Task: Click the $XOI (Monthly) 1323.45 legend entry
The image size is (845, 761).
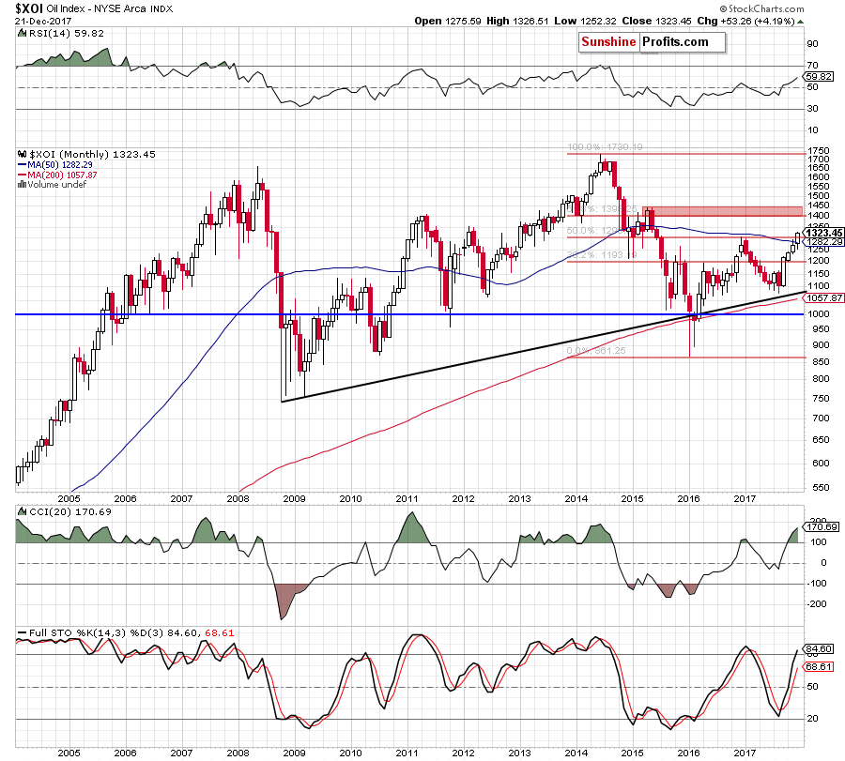Action: [92, 154]
